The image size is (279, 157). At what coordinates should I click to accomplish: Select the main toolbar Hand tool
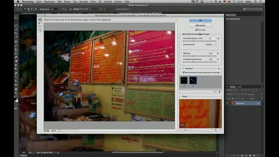click(16, 89)
